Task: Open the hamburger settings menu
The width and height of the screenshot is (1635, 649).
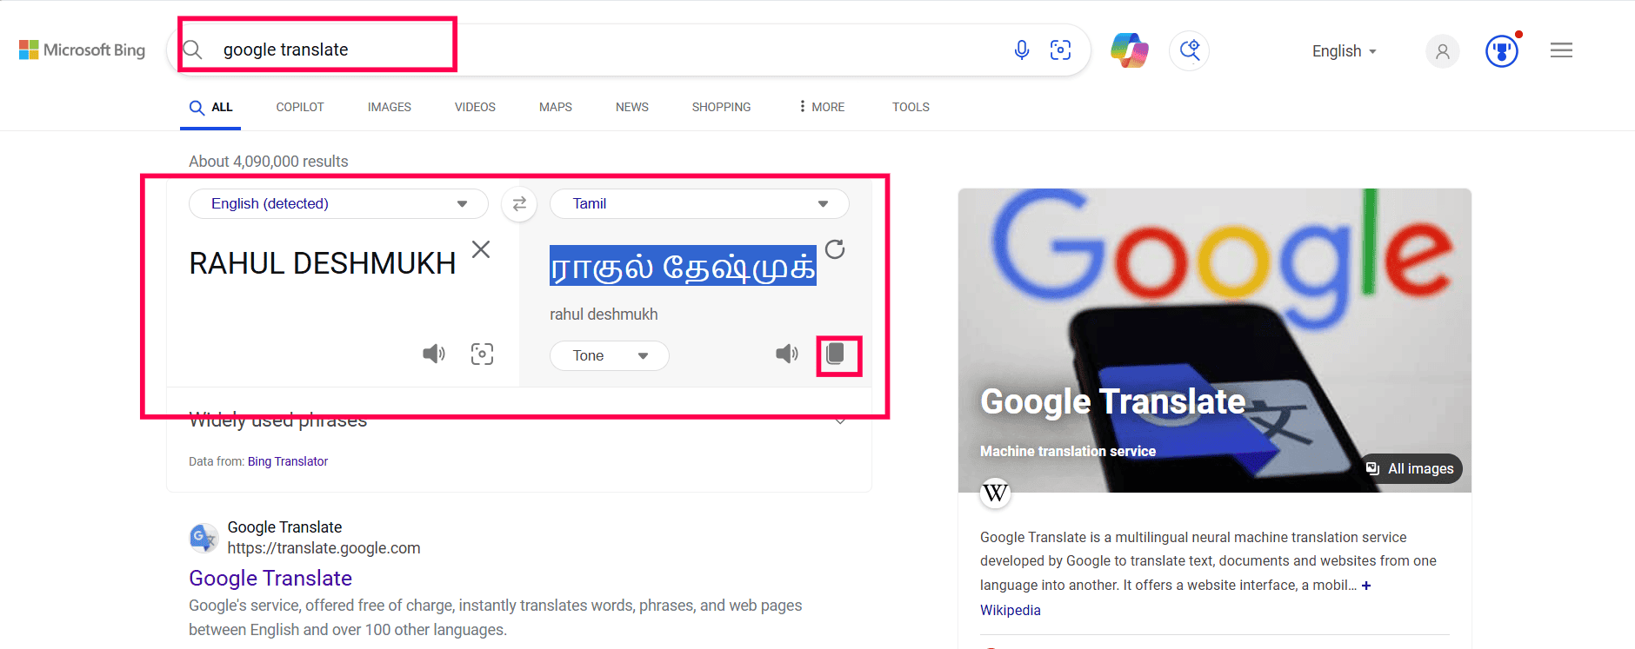Action: [x=1561, y=50]
